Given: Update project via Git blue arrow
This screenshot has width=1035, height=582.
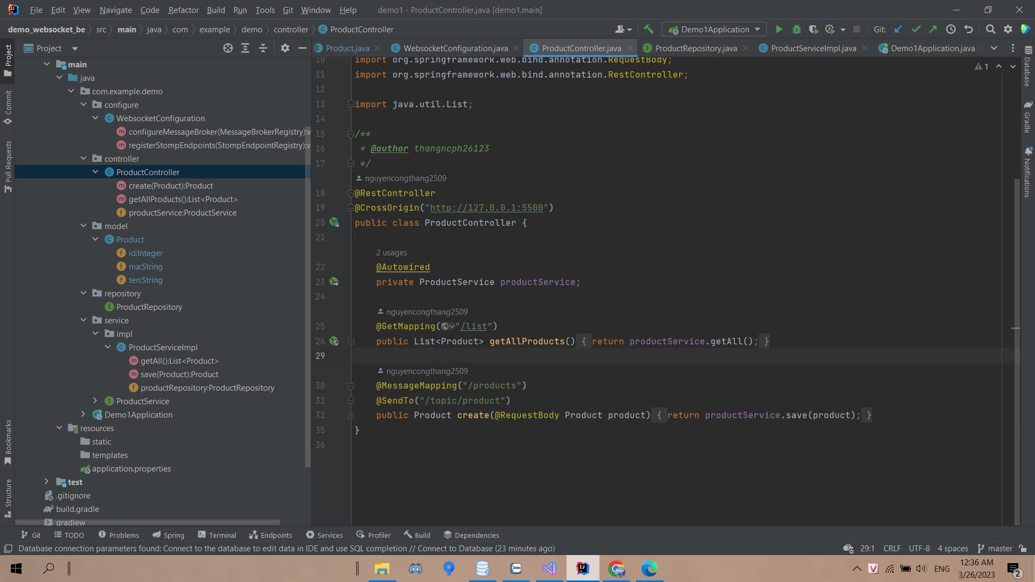Looking at the screenshot, I should (898, 30).
